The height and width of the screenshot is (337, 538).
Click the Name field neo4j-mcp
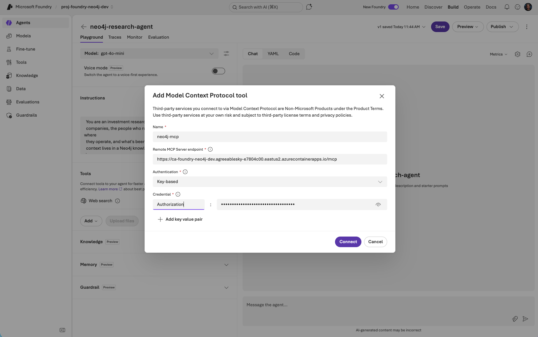270,137
